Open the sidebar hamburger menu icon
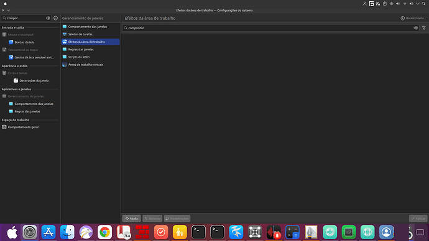This screenshot has width=429, height=241. coord(55,18)
